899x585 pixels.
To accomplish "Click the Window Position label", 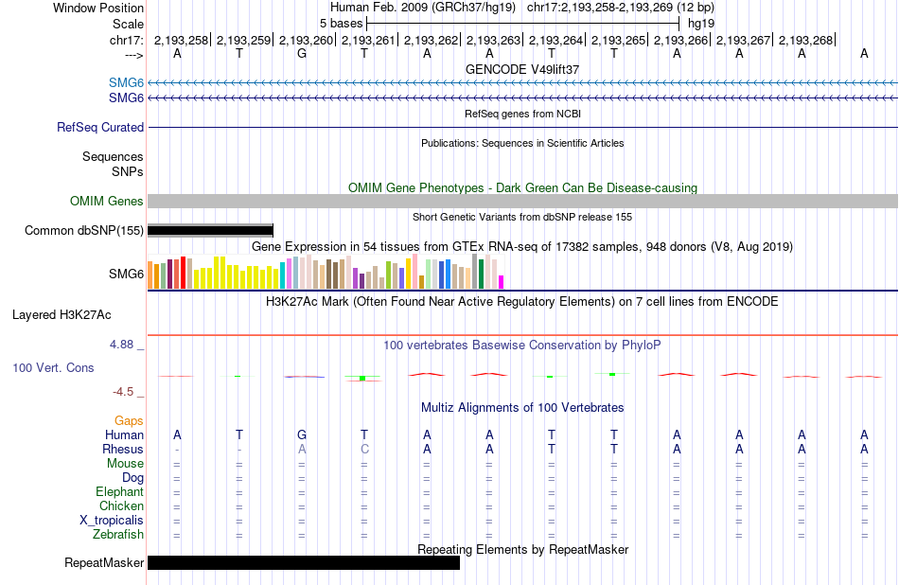I will coord(98,8).
